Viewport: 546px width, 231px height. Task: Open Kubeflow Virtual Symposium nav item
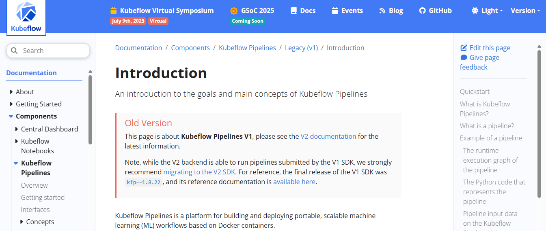162,11
